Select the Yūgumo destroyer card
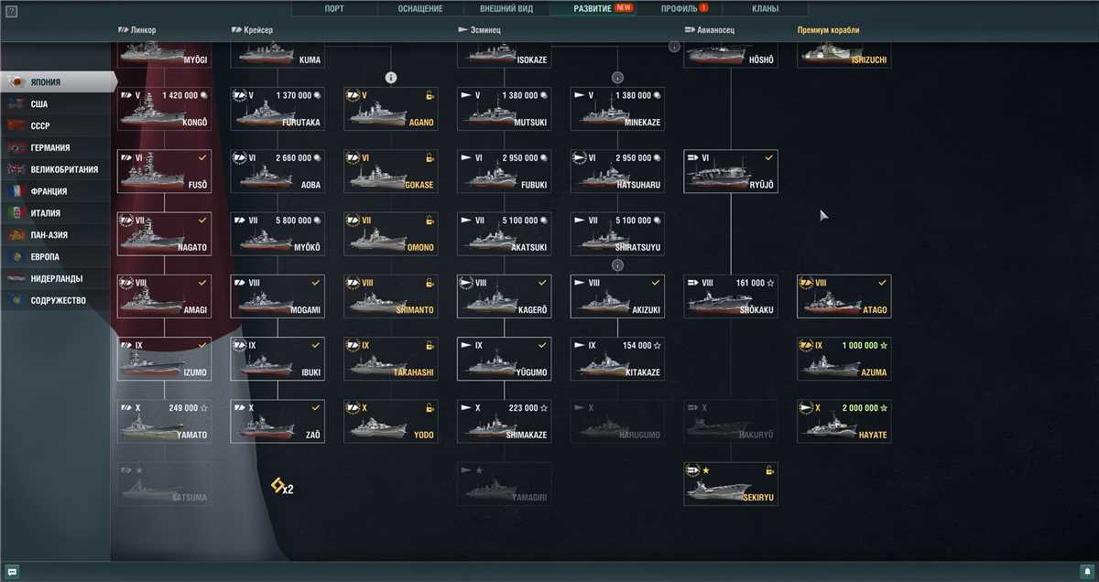Viewport: 1099px width, 582px height. pyautogui.click(x=505, y=359)
